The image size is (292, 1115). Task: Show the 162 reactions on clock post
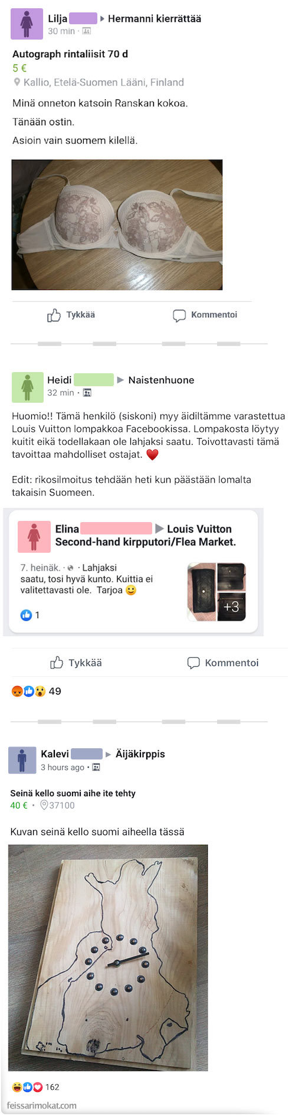(35, 1087)
